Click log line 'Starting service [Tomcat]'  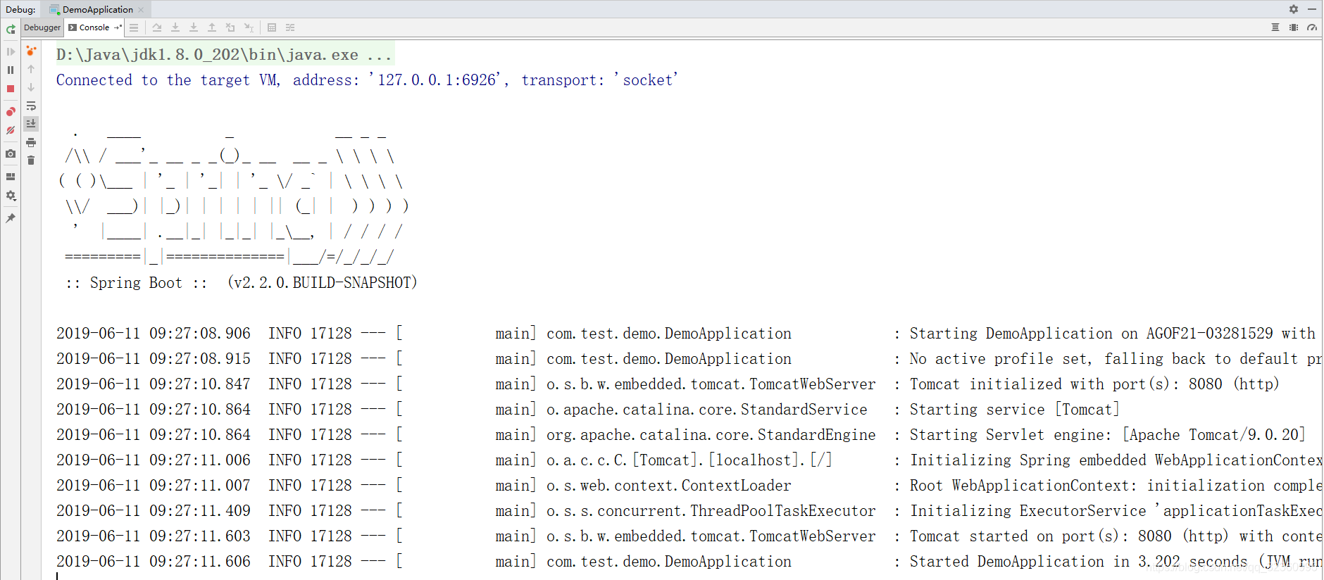(588, 409)
